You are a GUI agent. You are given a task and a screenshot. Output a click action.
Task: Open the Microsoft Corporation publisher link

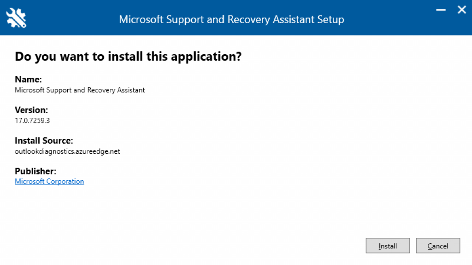tap(49, 181)
